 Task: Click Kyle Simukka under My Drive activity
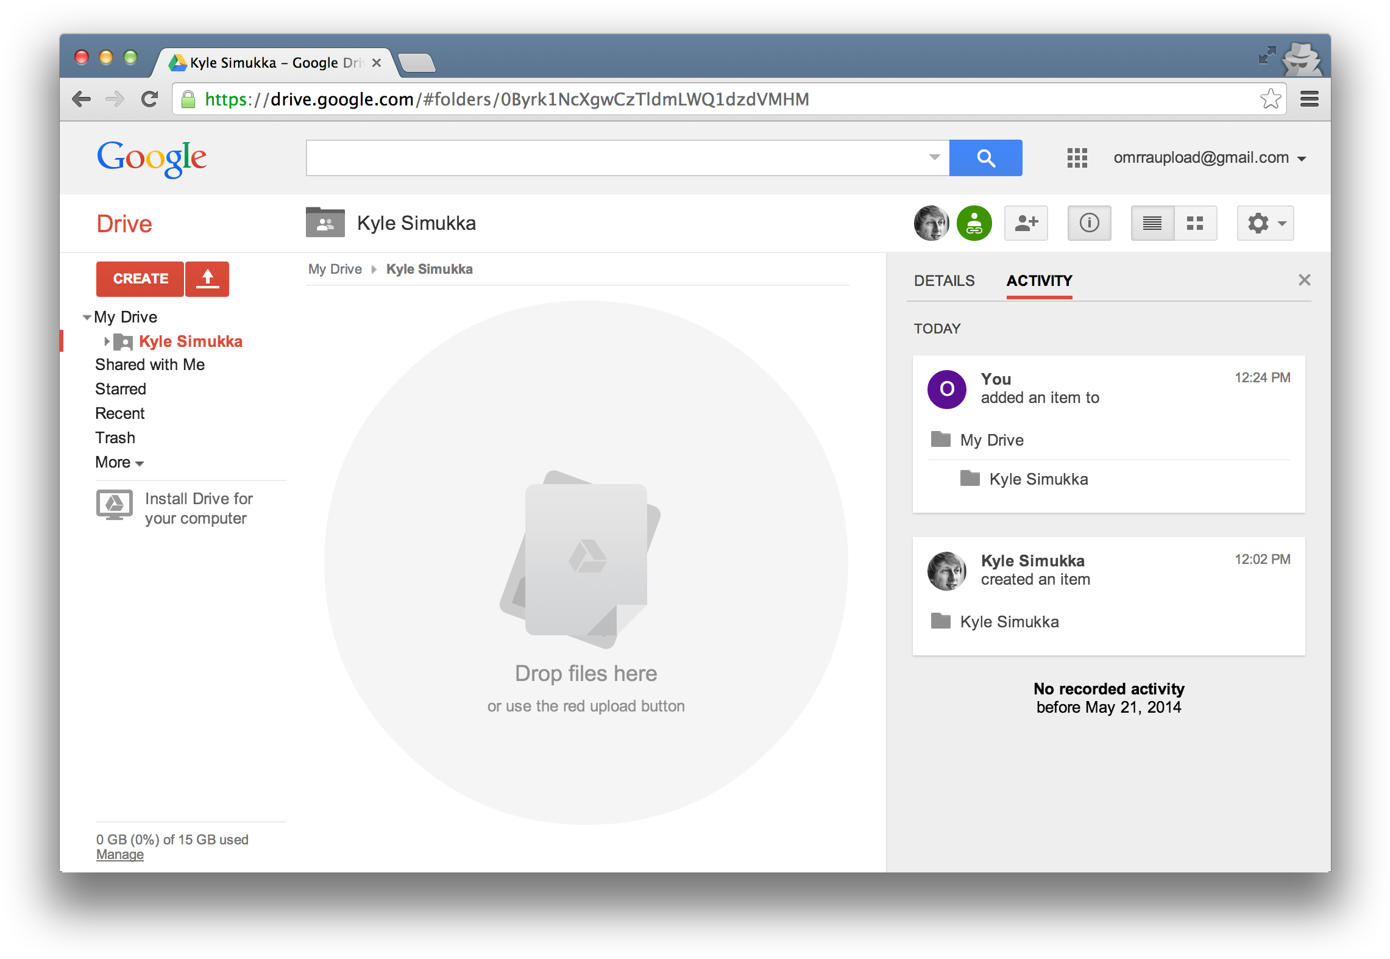[1038, 479]
